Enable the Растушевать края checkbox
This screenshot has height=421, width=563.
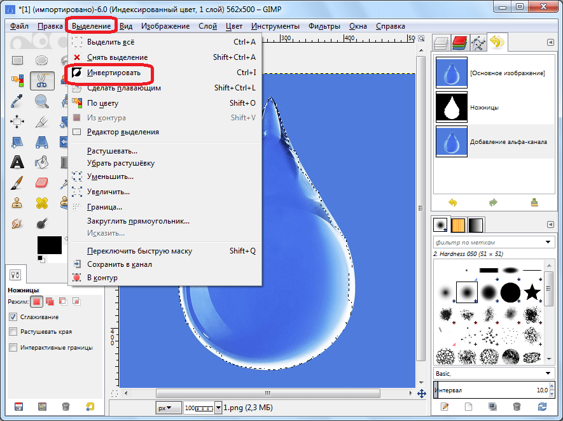[x=13, y=332]
